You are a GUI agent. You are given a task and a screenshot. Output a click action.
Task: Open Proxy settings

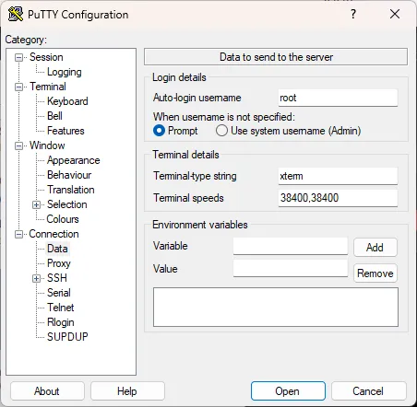59,263
